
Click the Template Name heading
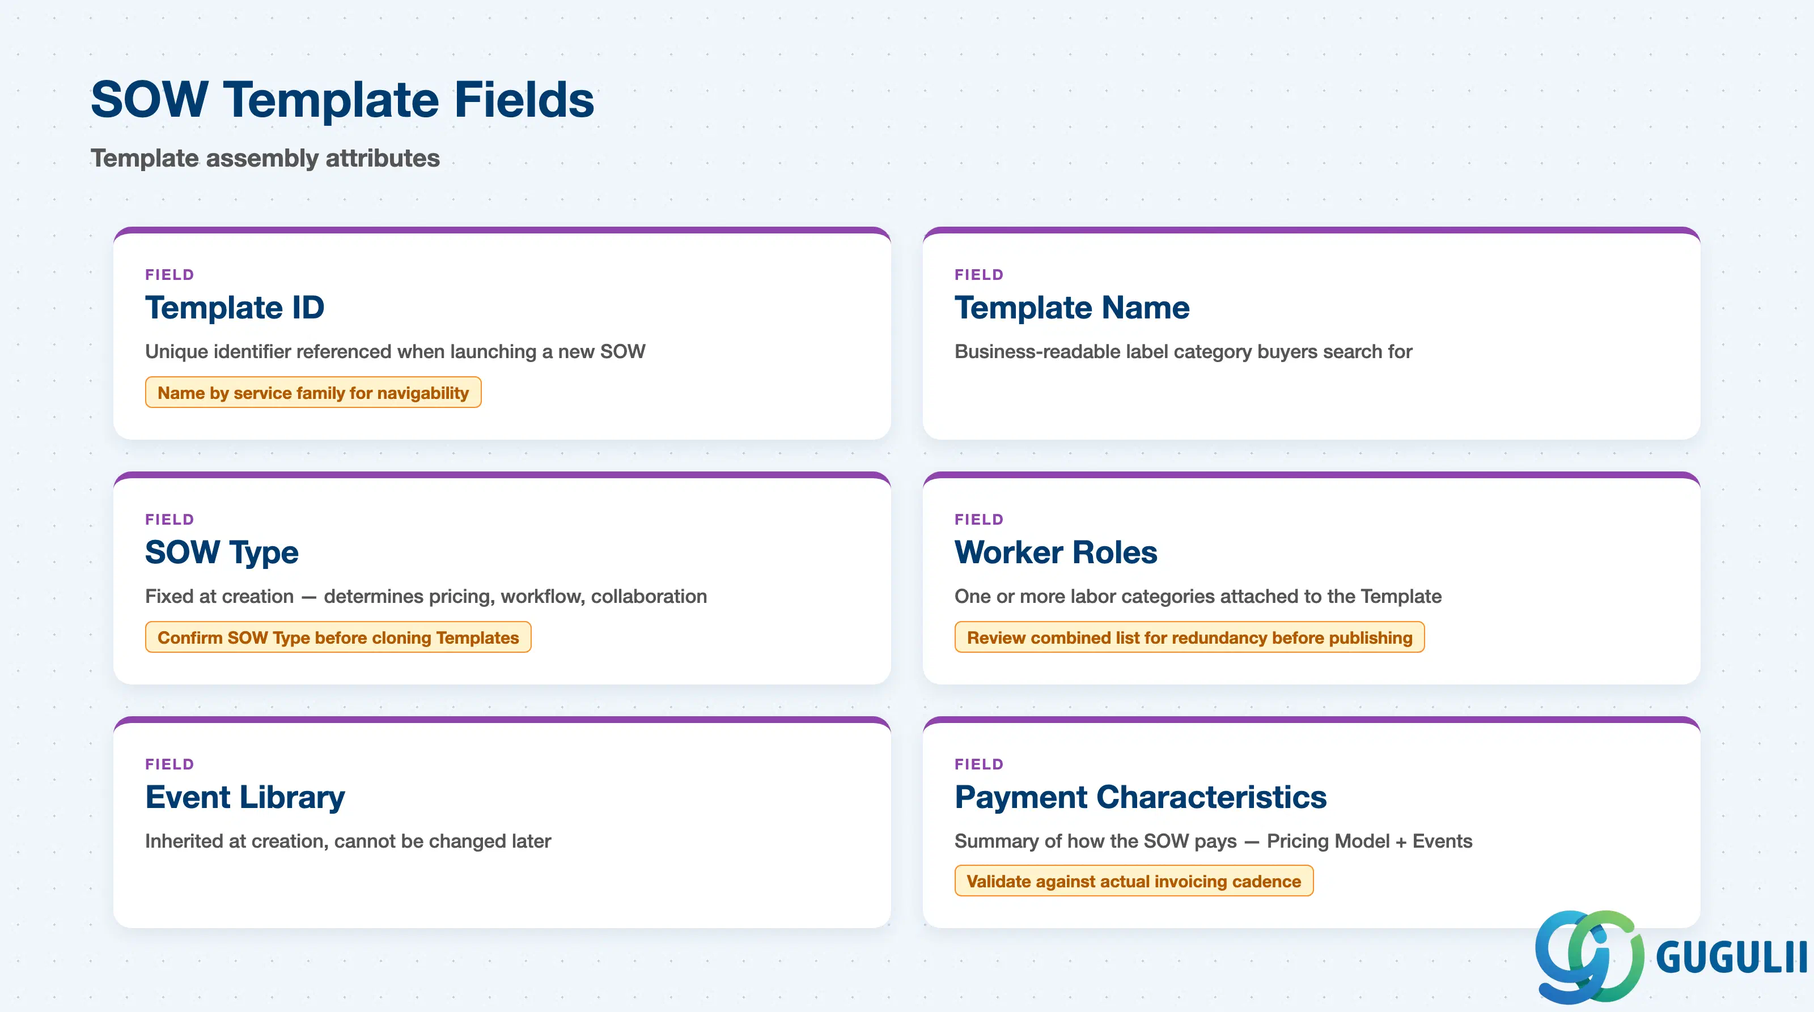(1072, 308)
